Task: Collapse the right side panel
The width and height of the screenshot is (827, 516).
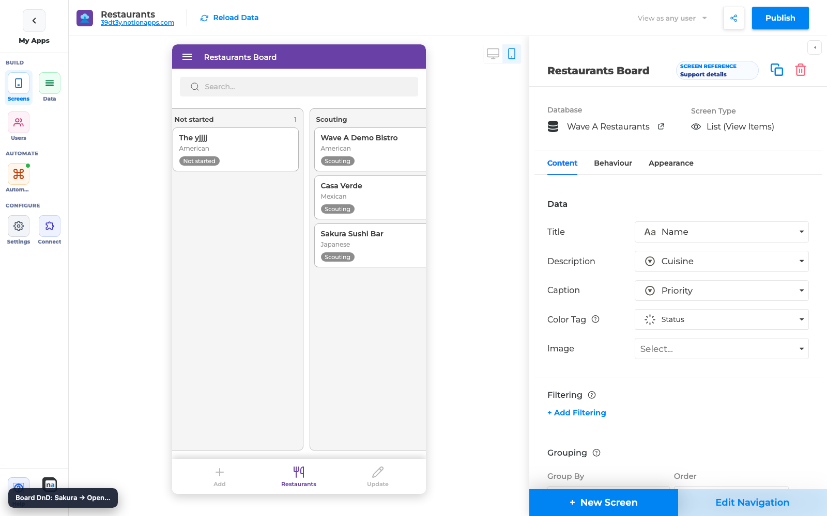Action: [815, 47]
